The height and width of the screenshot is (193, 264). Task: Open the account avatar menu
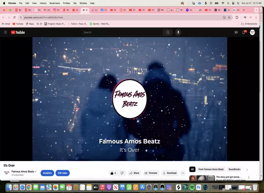point(252,32)
